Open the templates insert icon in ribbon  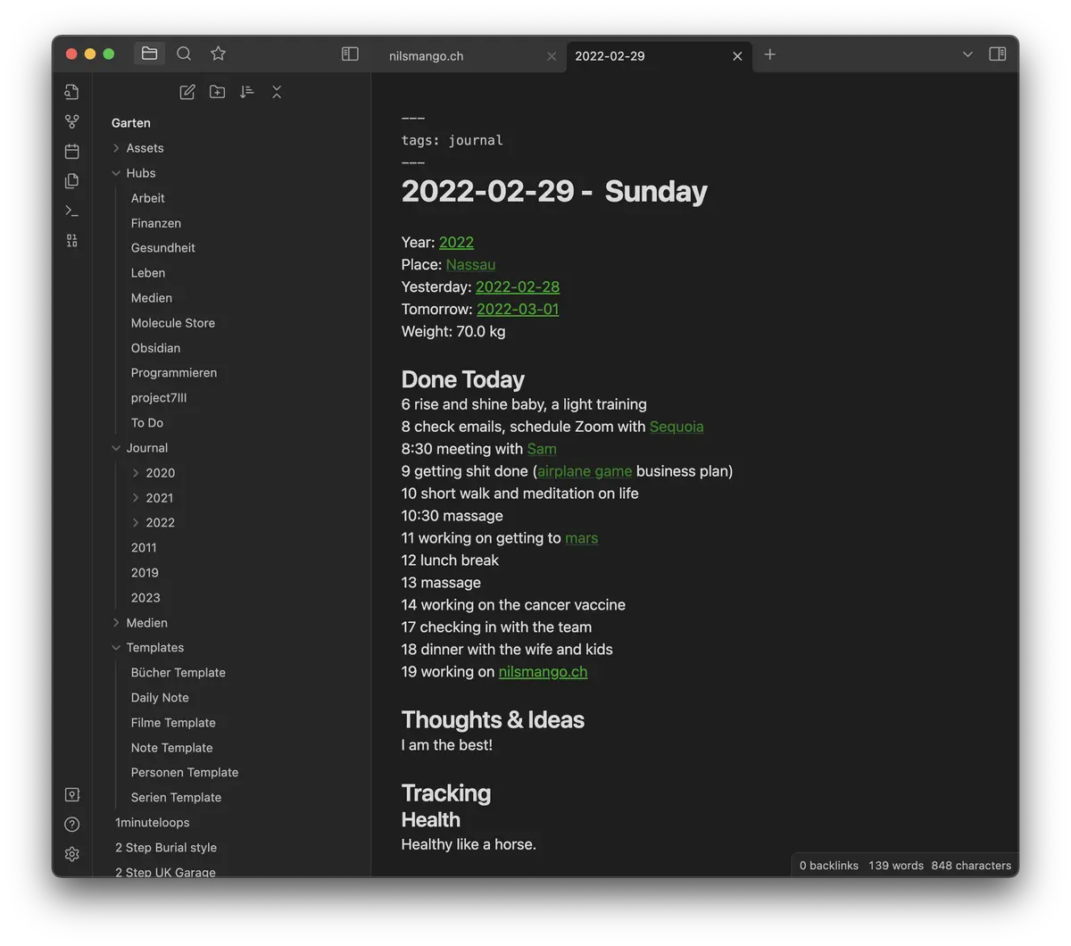[72, 181]
